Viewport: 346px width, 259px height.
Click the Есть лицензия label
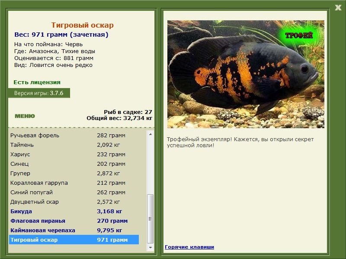point(37,82)
